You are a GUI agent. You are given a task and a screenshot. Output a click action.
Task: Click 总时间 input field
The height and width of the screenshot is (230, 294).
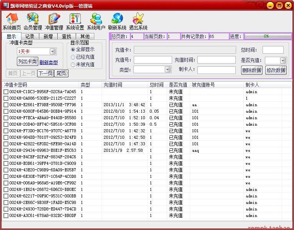coord(273,50)
